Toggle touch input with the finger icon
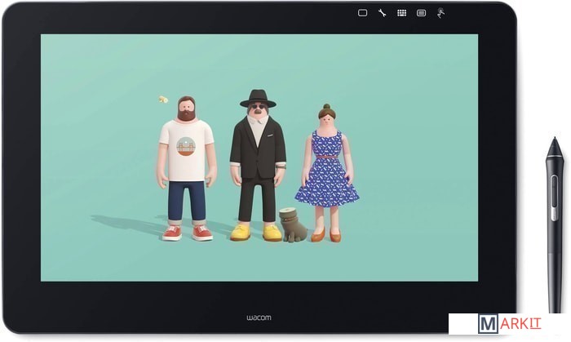This screenshot has height=342, width=571. [440, 13]
